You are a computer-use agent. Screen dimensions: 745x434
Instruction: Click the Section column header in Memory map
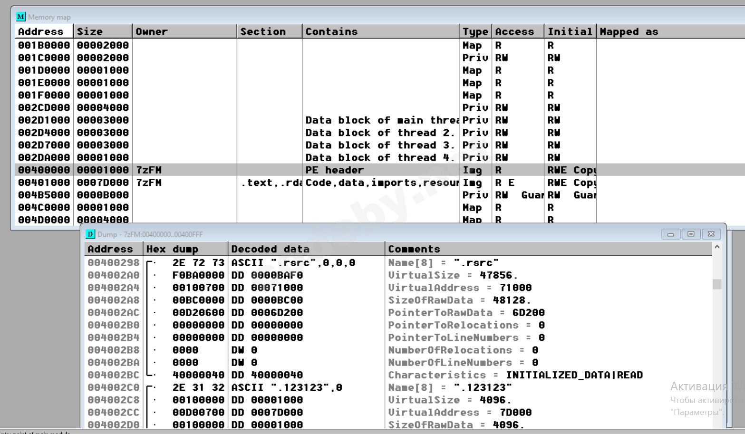click(270, 32)
